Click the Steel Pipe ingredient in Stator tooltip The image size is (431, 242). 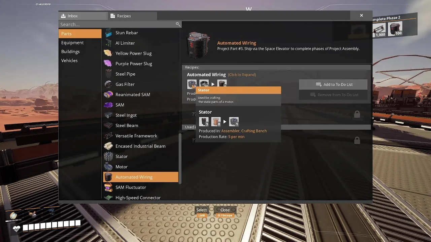click(204, 121)
